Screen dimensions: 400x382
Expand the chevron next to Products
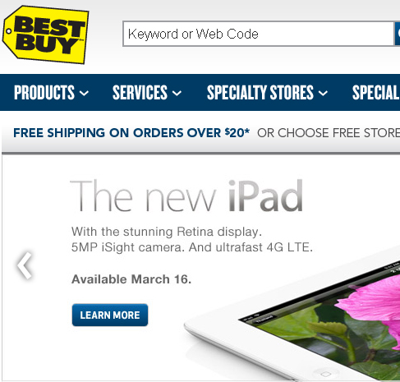[84, 93]
